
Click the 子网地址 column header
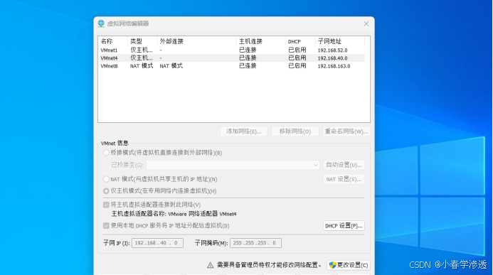point(340,41)
